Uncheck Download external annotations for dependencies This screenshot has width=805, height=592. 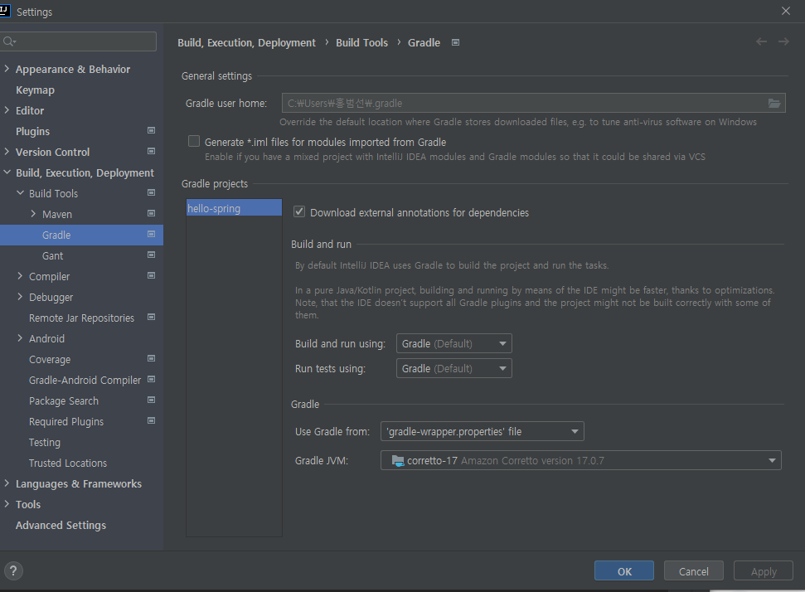(x=299, y=211)
